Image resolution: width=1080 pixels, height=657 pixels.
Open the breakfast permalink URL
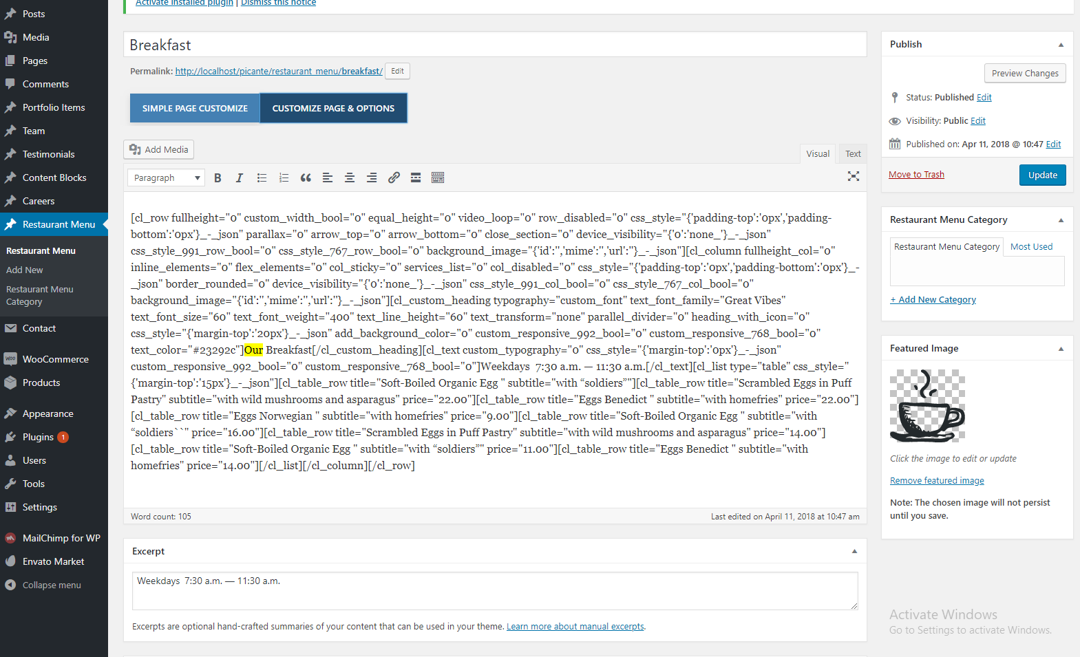[x=279, y=71]
